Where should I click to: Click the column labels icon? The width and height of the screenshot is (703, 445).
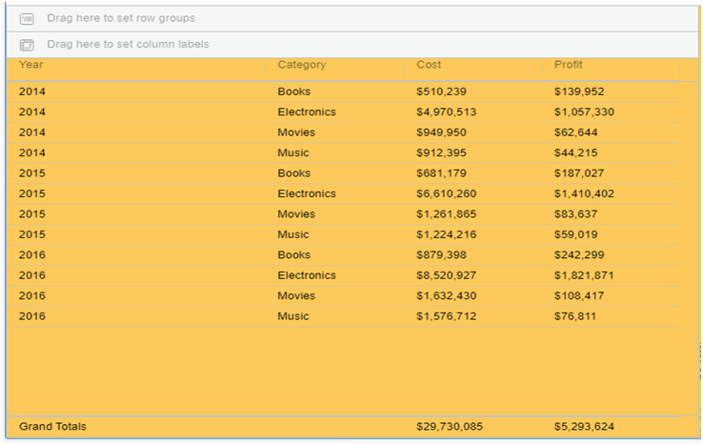27,45
